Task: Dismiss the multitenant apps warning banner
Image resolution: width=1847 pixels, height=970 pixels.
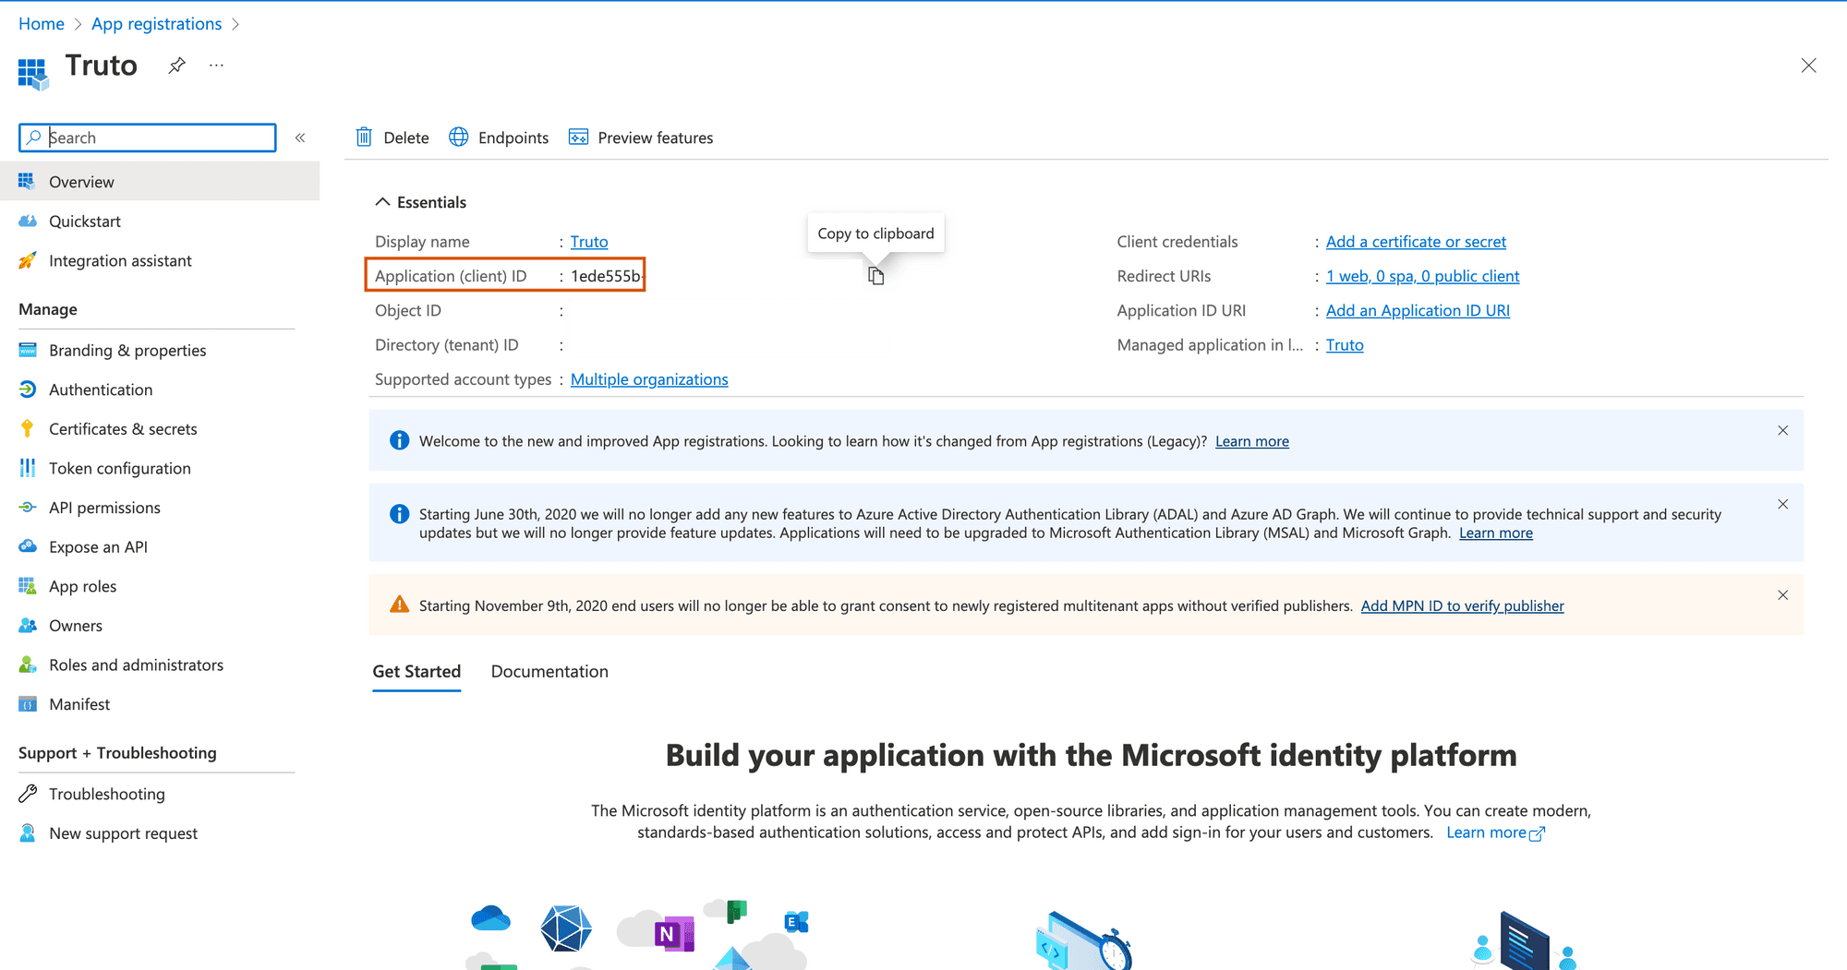Action: click(1782, 594)
